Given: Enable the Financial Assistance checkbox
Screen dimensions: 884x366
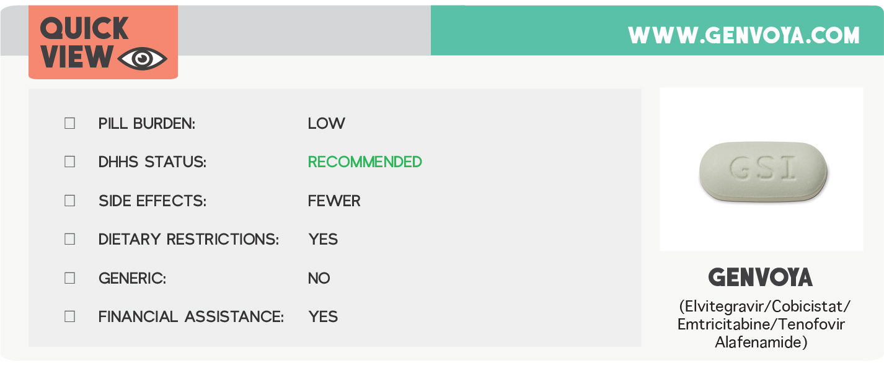Looking at the screenshot, I should (x=70, y=316).
